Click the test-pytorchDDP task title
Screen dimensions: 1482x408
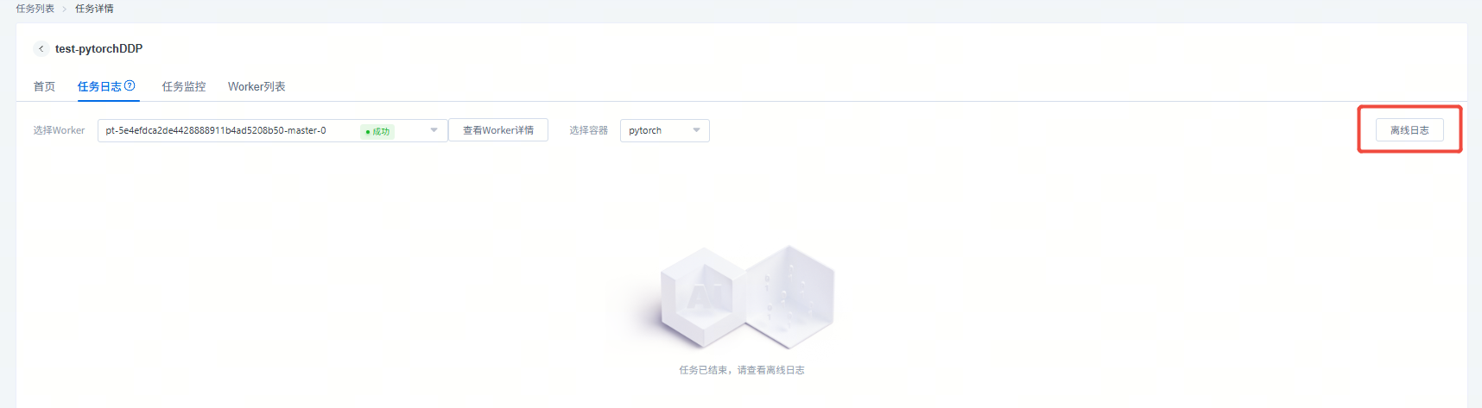click(98, 49)
